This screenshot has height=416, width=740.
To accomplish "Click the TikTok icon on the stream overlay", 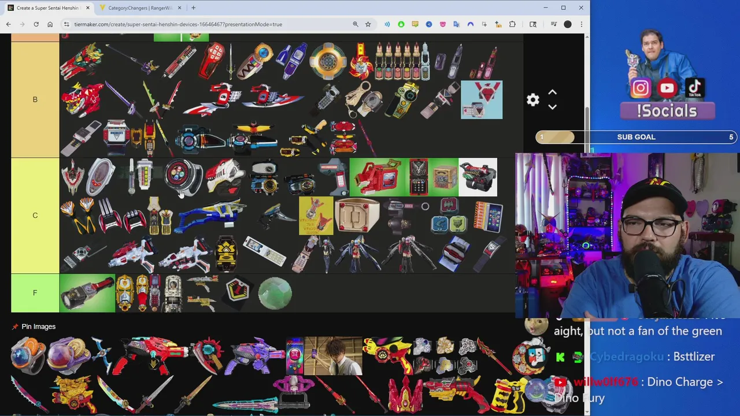I will (x=694, y=88).
